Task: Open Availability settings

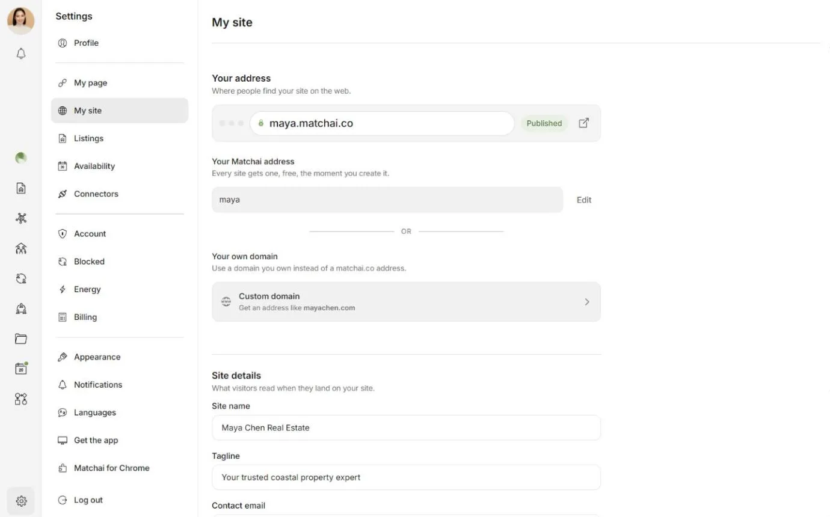Action: click(x=120, y=166)
